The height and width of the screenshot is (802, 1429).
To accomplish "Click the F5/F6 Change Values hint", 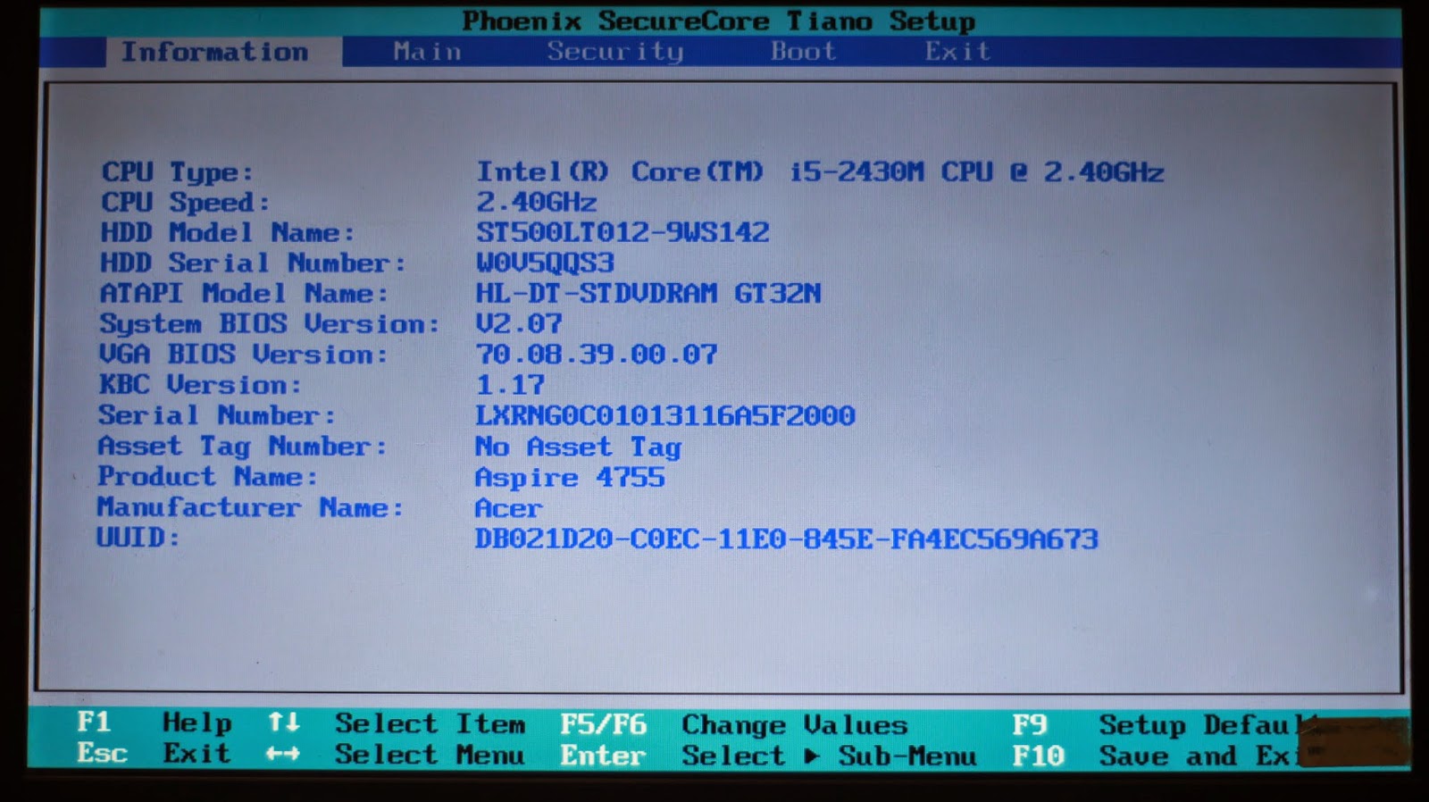I will (x=734, y=724).
